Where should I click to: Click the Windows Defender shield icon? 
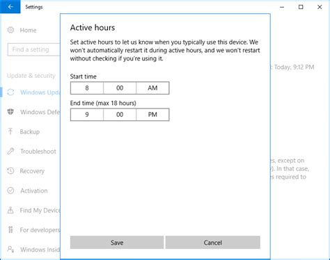(10, 112)
